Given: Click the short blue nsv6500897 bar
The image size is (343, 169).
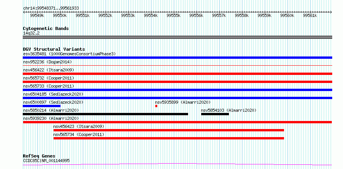Looking at the screenshot, I should (x=42, y=106).
